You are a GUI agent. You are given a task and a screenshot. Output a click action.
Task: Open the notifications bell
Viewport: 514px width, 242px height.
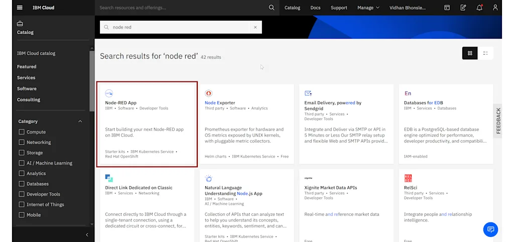[479, 8]
